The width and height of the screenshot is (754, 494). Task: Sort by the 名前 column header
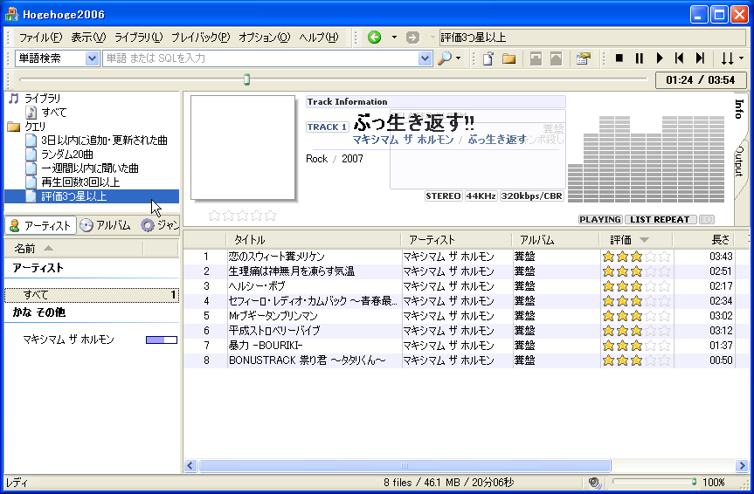(x=74, y=249)
